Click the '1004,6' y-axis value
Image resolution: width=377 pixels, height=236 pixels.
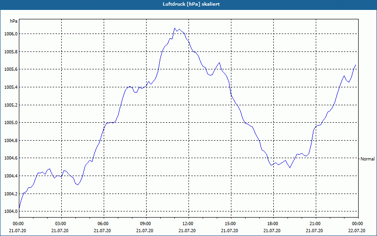pos(11,158)
